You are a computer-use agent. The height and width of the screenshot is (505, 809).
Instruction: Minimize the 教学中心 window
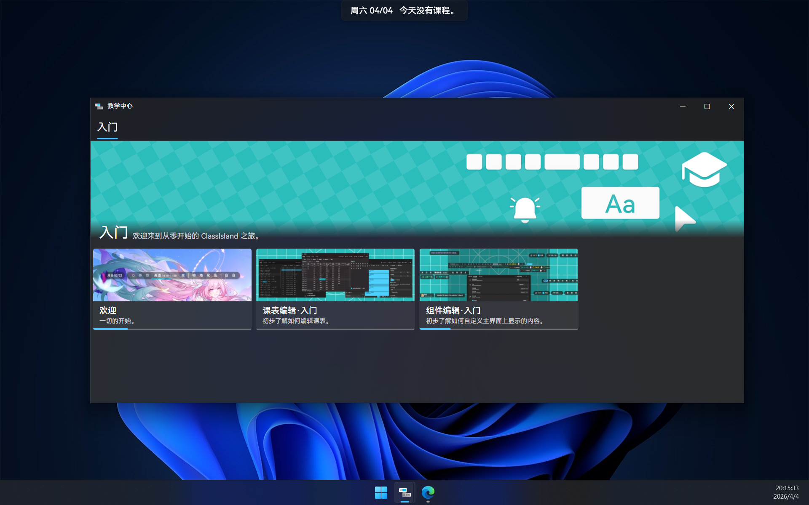(x=683, y=106)
